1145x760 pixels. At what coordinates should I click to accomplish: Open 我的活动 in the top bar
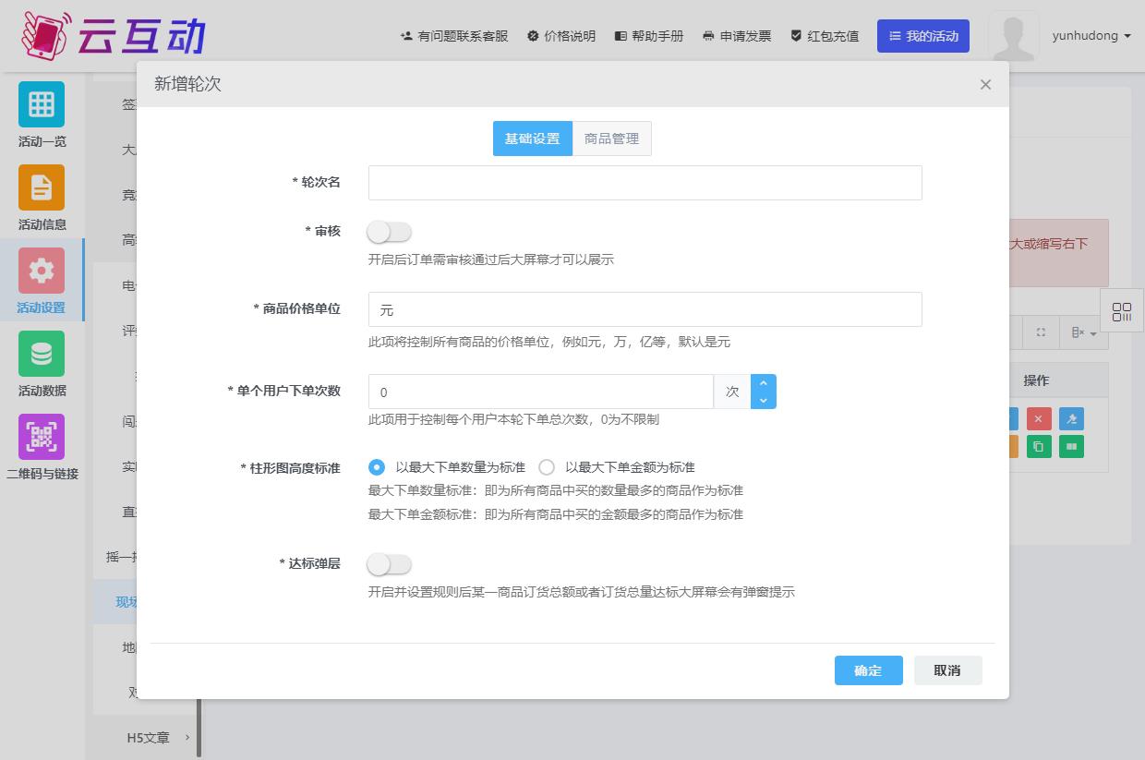pos(922,36)
